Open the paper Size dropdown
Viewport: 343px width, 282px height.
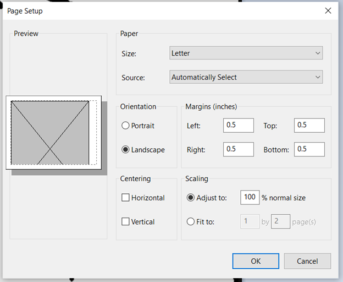point(246,53)
